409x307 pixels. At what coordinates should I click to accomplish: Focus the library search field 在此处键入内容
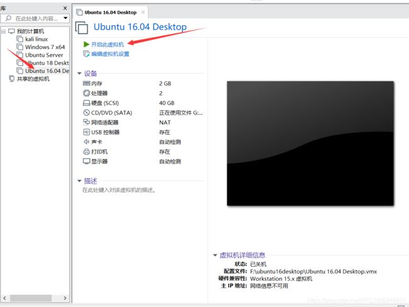coord(36,18)
